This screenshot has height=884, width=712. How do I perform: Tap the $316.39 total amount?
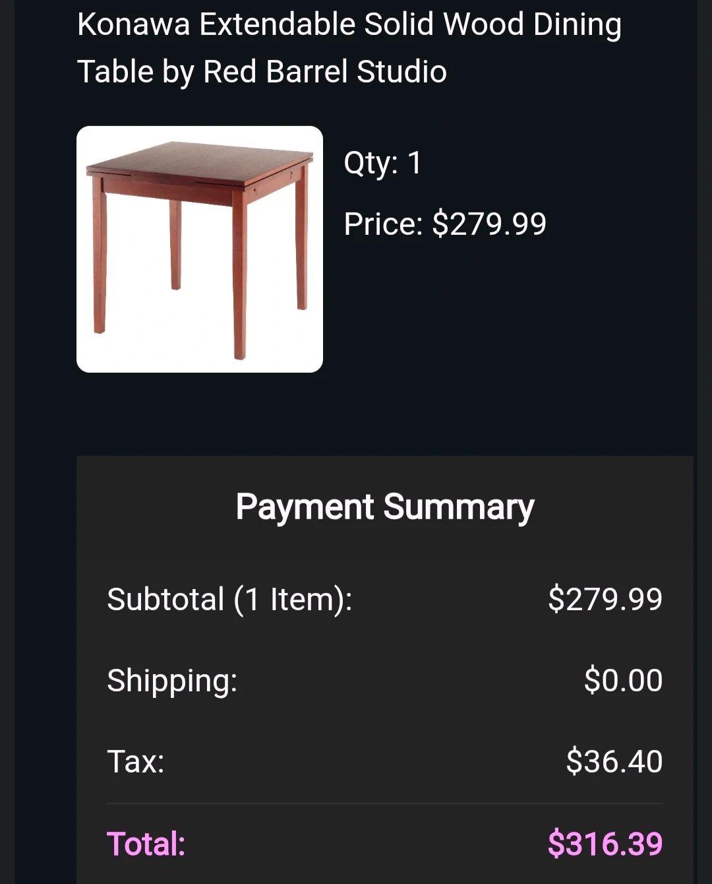[605, 844]
